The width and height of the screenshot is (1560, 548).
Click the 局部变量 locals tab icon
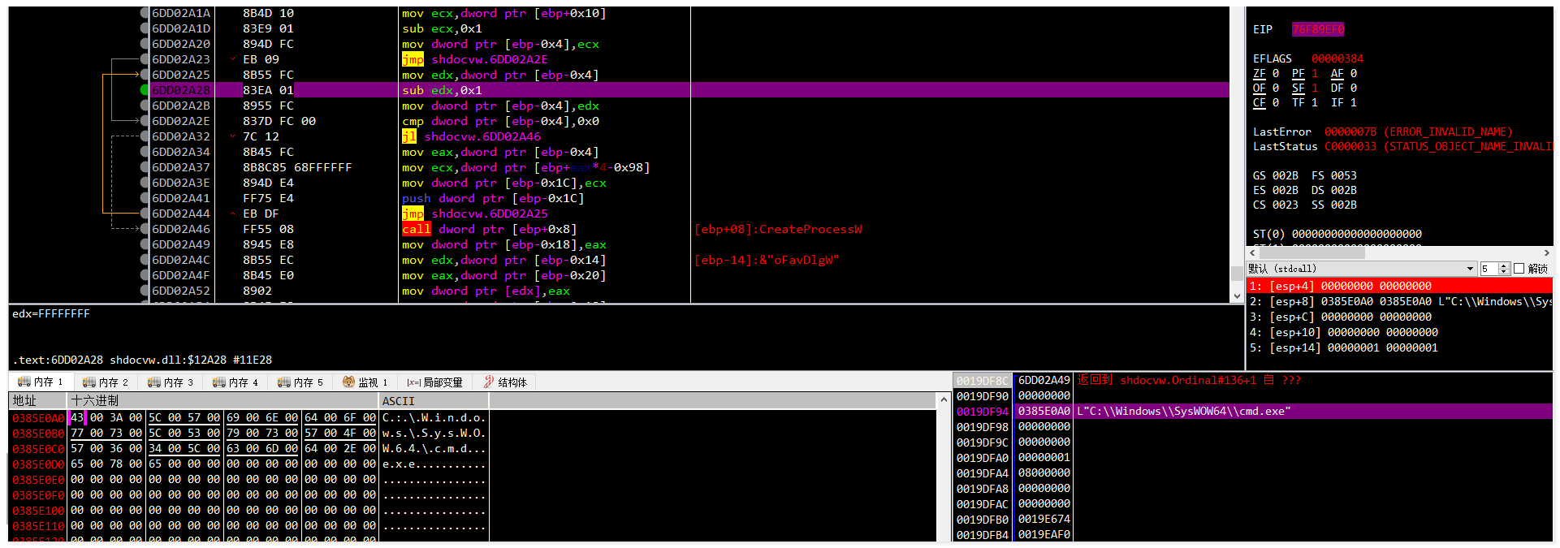[x=413, y=382]
